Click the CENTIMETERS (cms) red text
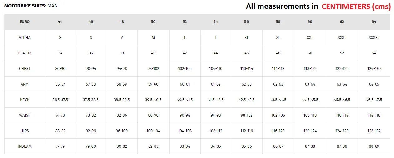 tap(356, 6)
